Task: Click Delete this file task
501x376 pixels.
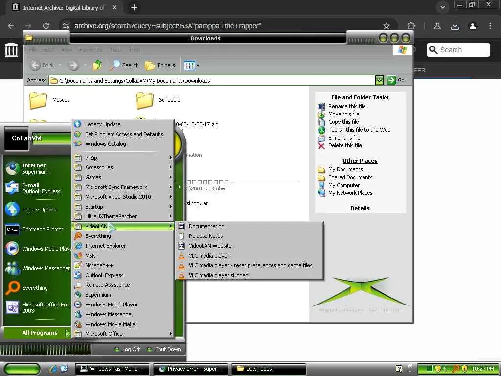Action: pos(345,145)
